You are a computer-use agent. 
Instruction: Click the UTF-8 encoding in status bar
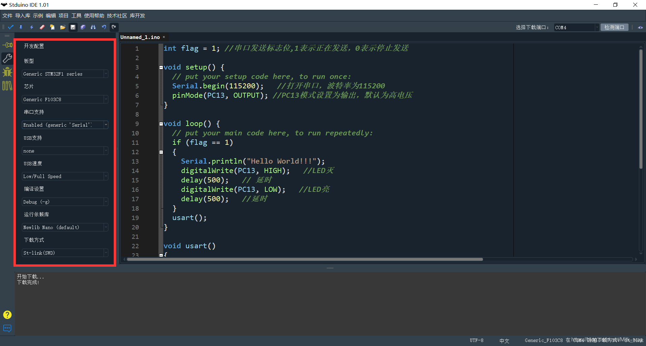[x=476, y=340]
